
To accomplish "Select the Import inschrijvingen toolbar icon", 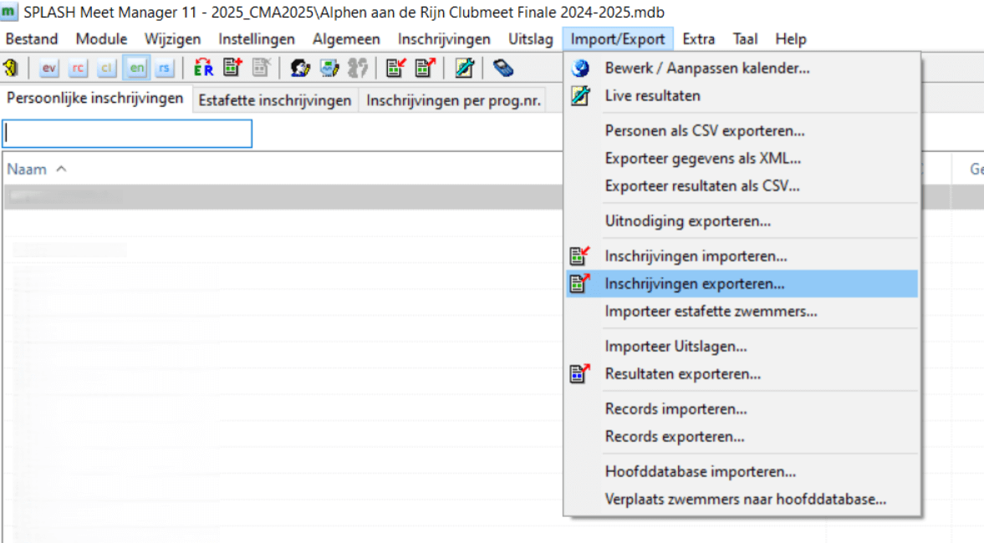I will click(393, 68).
